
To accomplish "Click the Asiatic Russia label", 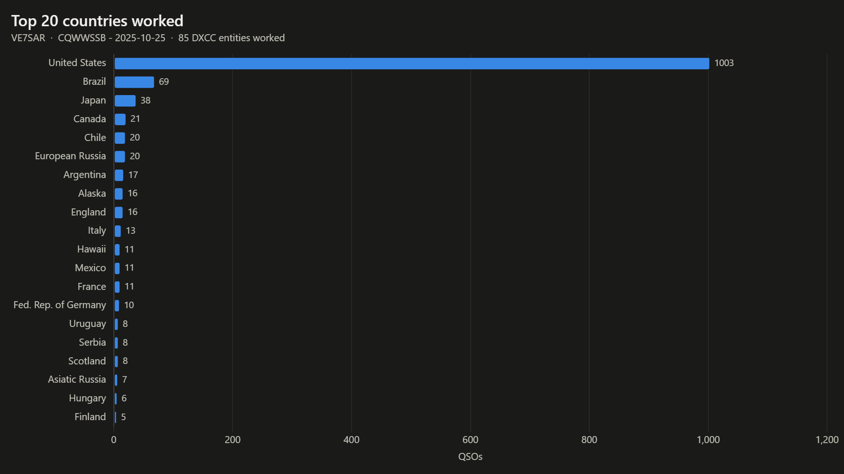I will [x=77, y=379].
